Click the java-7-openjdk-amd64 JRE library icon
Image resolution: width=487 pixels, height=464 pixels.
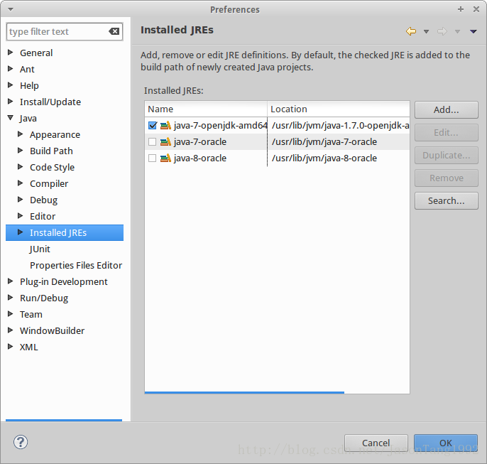[165, 125]
